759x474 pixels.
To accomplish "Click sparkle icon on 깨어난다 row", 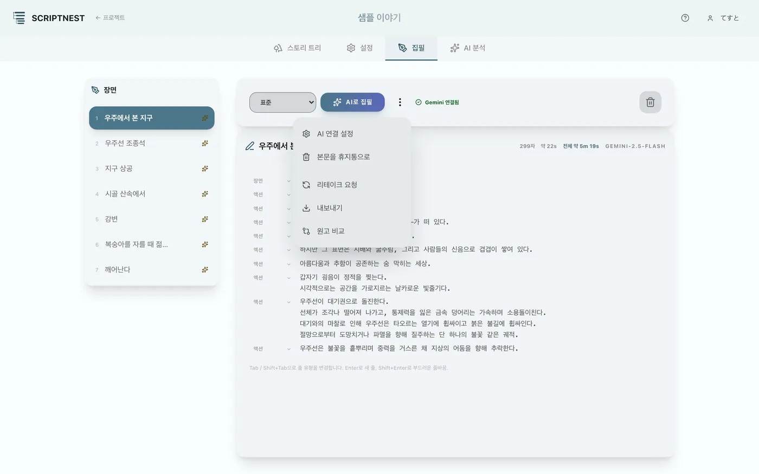I will point(205,270).
